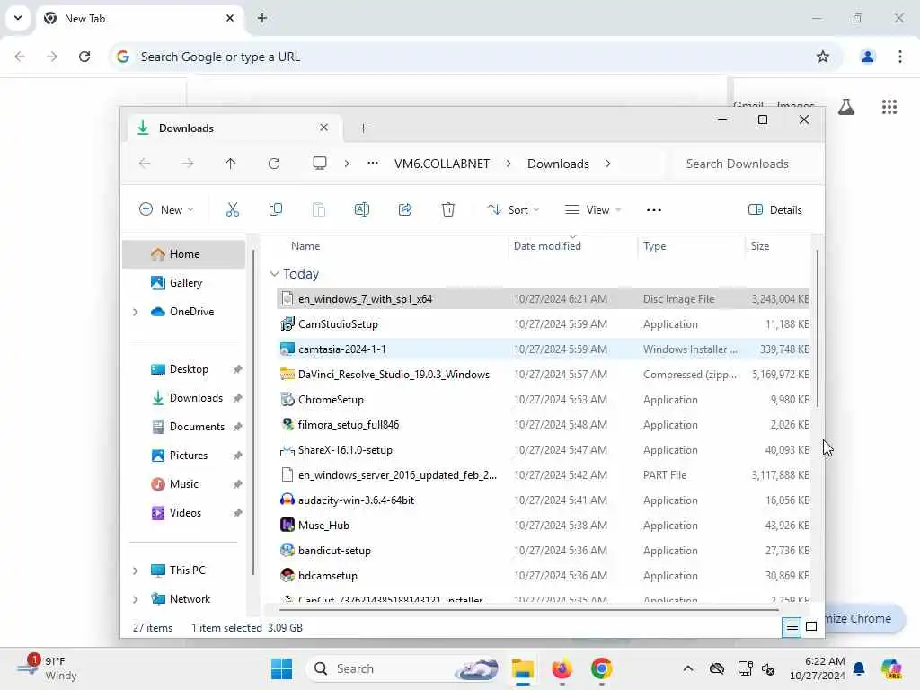Select the Muse_Hub file
This screenshot has height=690, width=920.
[x=544, y=526]
